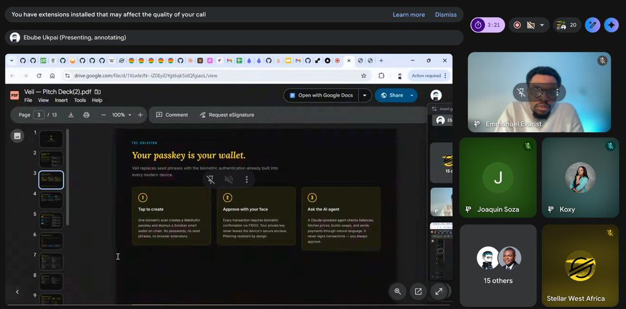Open the 100% zoom level dropdown
This screenshot has height=309, width=626.
tap(121, 115)
